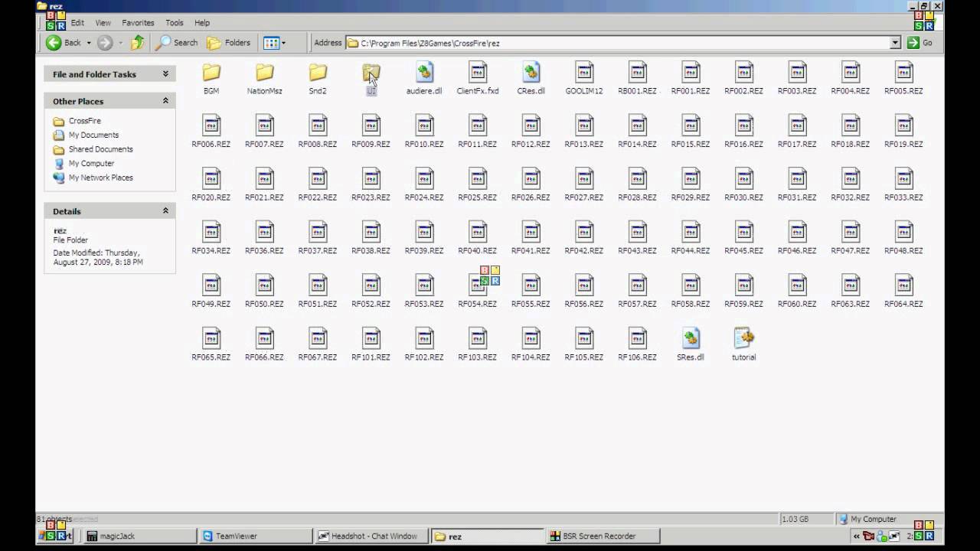The image size is (980, 551).
Task: Select the RF049.REZ file
Action: pos(211,292)
